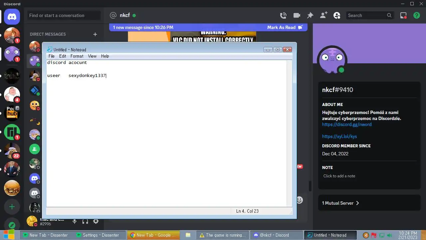Screen dimensions: 426x240
Task: Explore public servers compass icon
Action: pyautogui.click(x=12, y=225)
